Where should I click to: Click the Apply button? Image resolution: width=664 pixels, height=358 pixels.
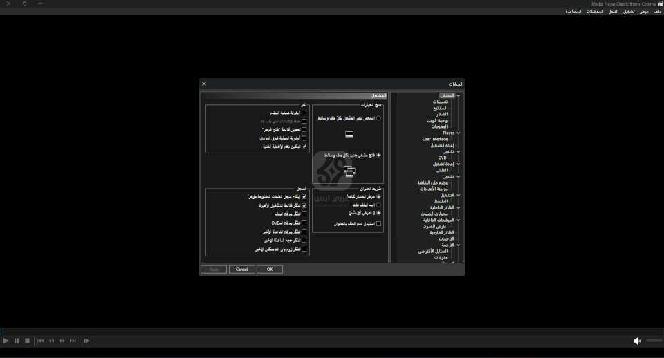pyautogui.click(x=214, y=270)
